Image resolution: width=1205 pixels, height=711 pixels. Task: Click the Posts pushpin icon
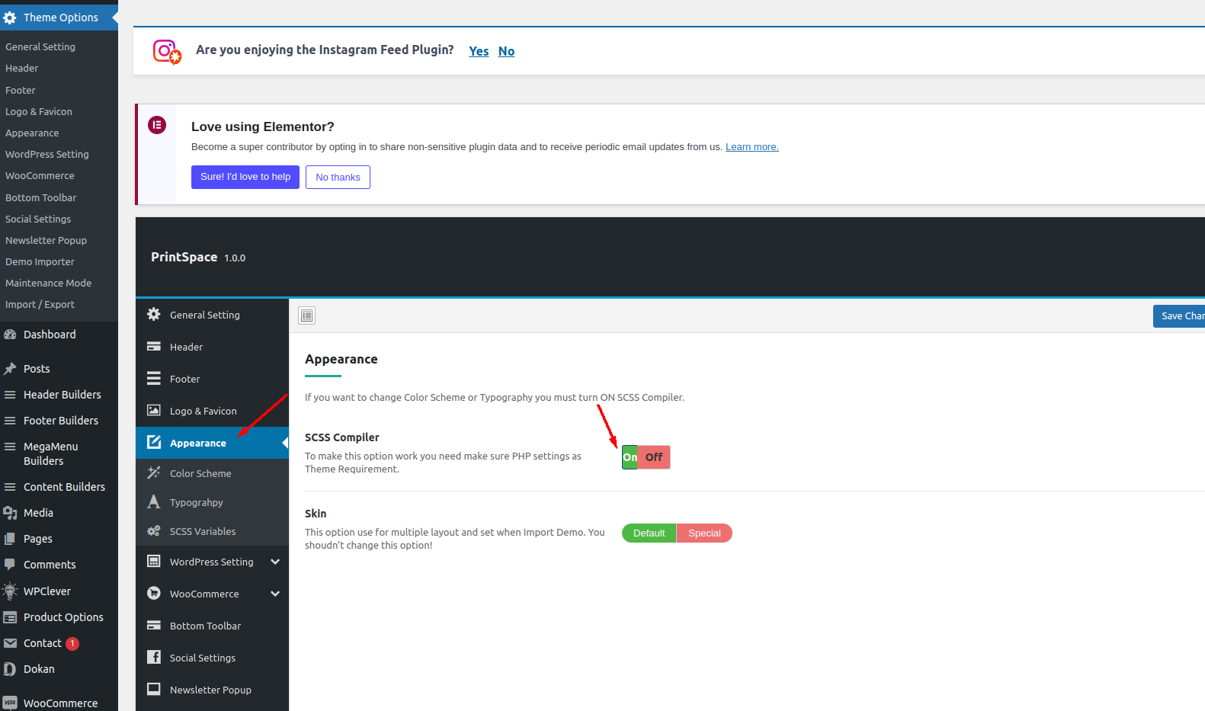coord(10,369)
